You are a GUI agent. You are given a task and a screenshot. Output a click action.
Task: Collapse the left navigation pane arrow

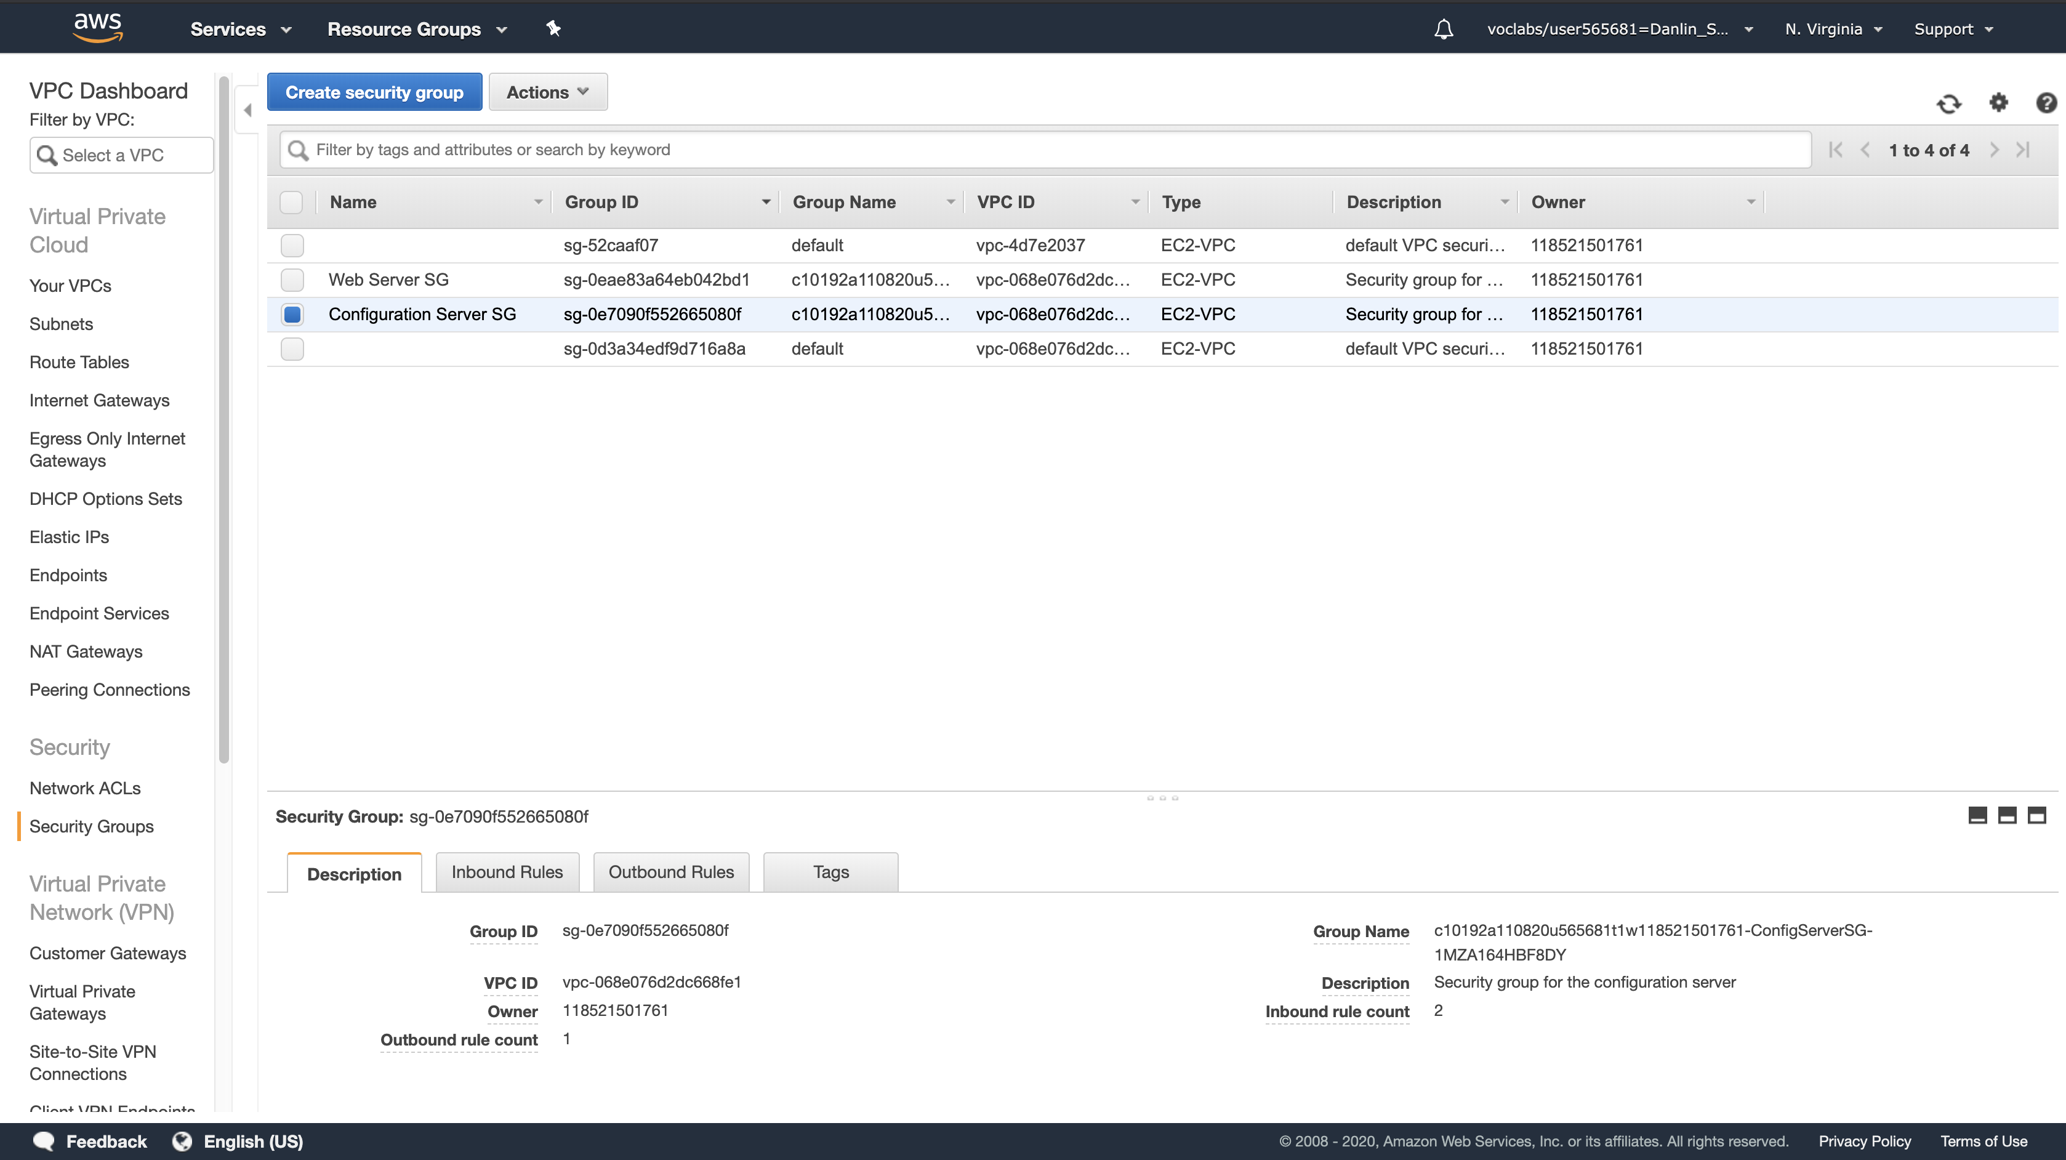coord(248,110)
